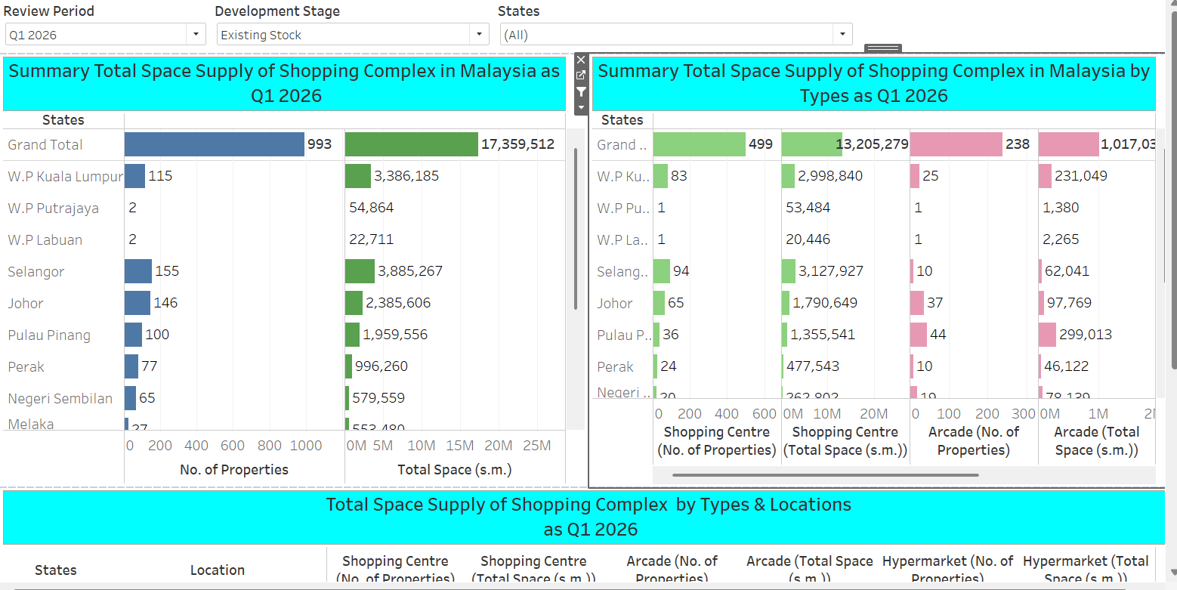Click the value 53,484 in the Types chart
Image resolution: width=1177 pixels, height=590 pixels.
coord(808,208)
